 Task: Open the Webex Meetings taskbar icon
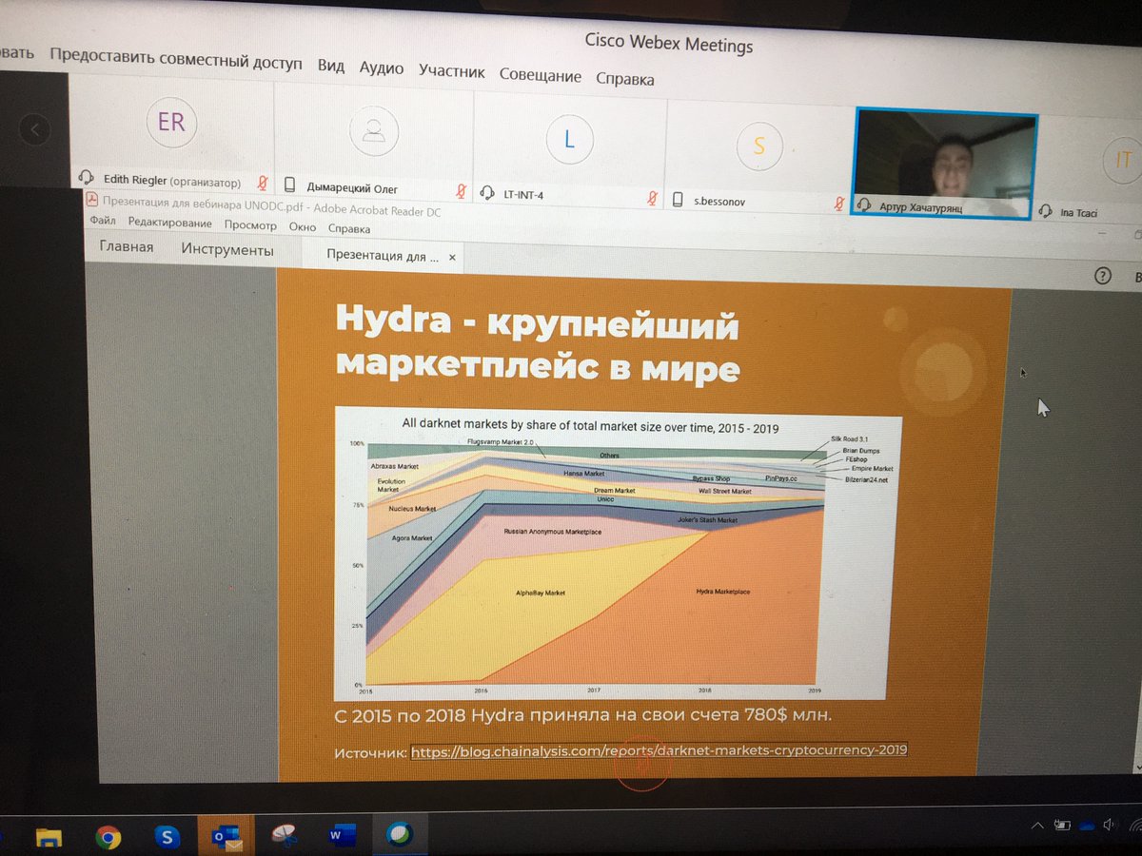tap(398, 834)
